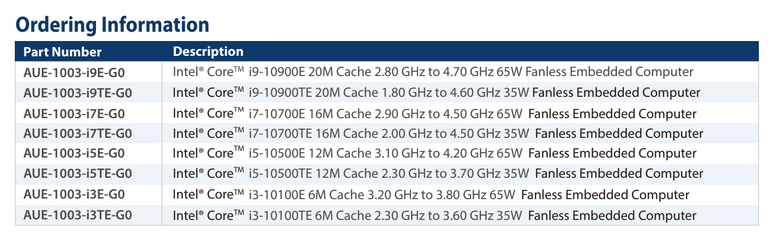Select part number AUE-1003-i7TE-G0
The image size is (777, 244).
click(78, 133)
